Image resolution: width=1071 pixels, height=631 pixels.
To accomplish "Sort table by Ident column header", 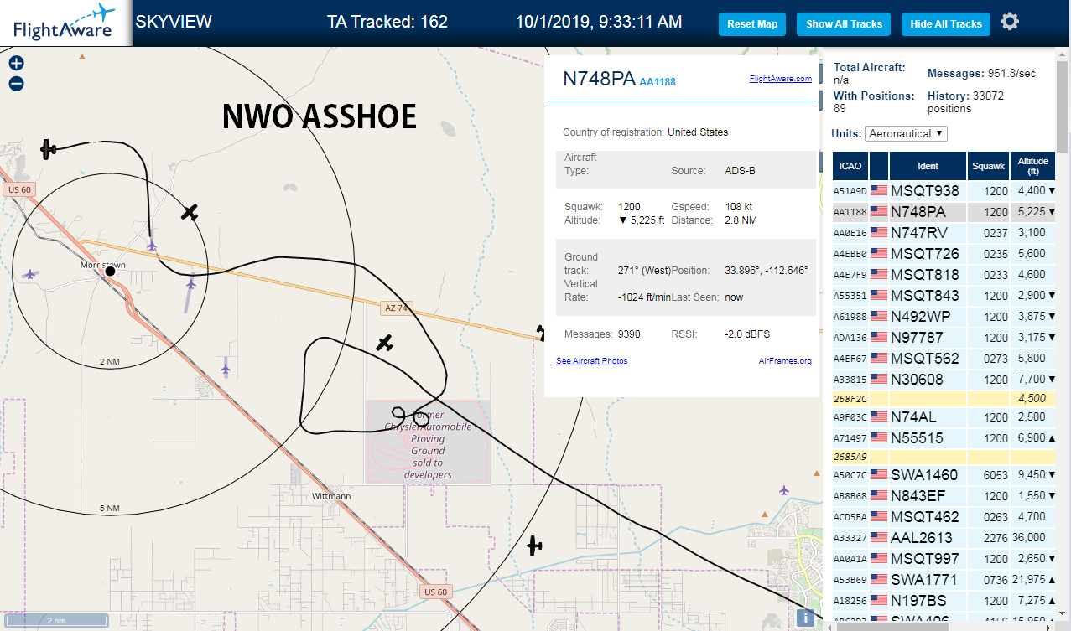I will coord(928,166).
